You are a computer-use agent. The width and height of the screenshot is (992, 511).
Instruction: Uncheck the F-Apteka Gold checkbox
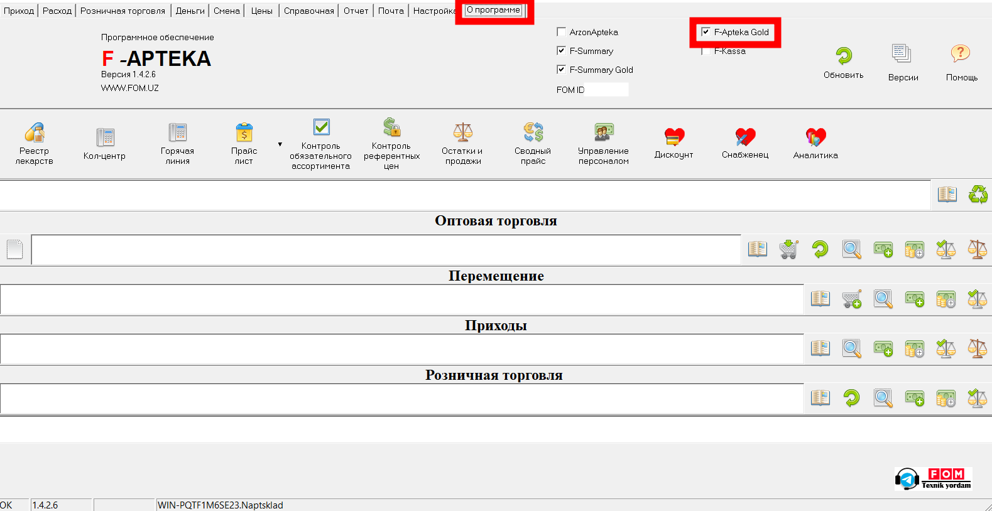[706, 31]
